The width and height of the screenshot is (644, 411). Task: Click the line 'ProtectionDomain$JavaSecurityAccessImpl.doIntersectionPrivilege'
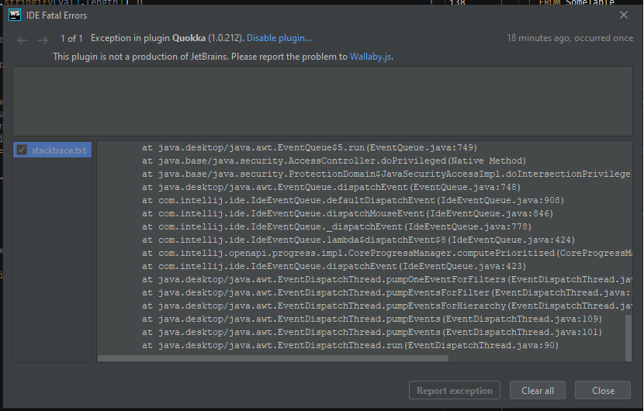pos(386,174)
